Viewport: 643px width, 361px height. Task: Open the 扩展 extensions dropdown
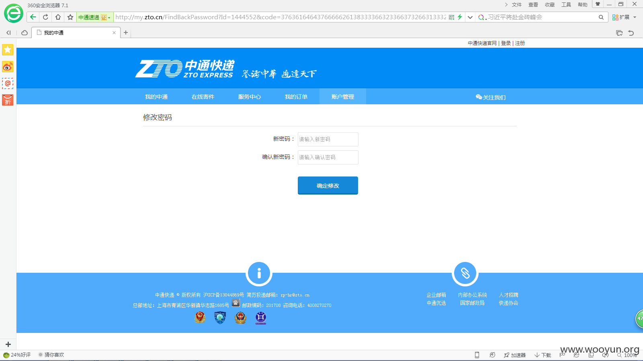pos(624,17)
